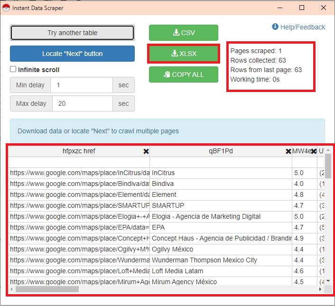The height and width of the screenshot is (306, 335).
Task: Select the 4.0 rating for Bindiva
Action: (x=305, y=184)
